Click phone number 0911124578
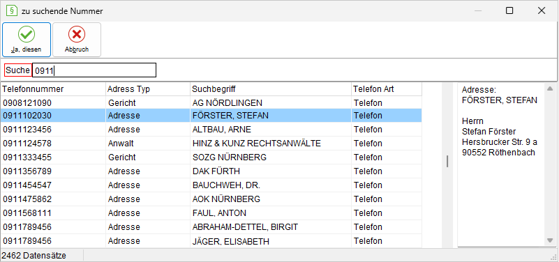 point(27,144)
